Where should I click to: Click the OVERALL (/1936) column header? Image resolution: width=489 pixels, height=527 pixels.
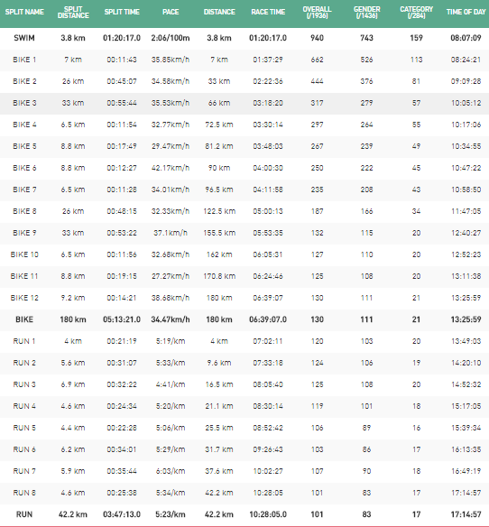pyautogui.click(x=317, y=12)
